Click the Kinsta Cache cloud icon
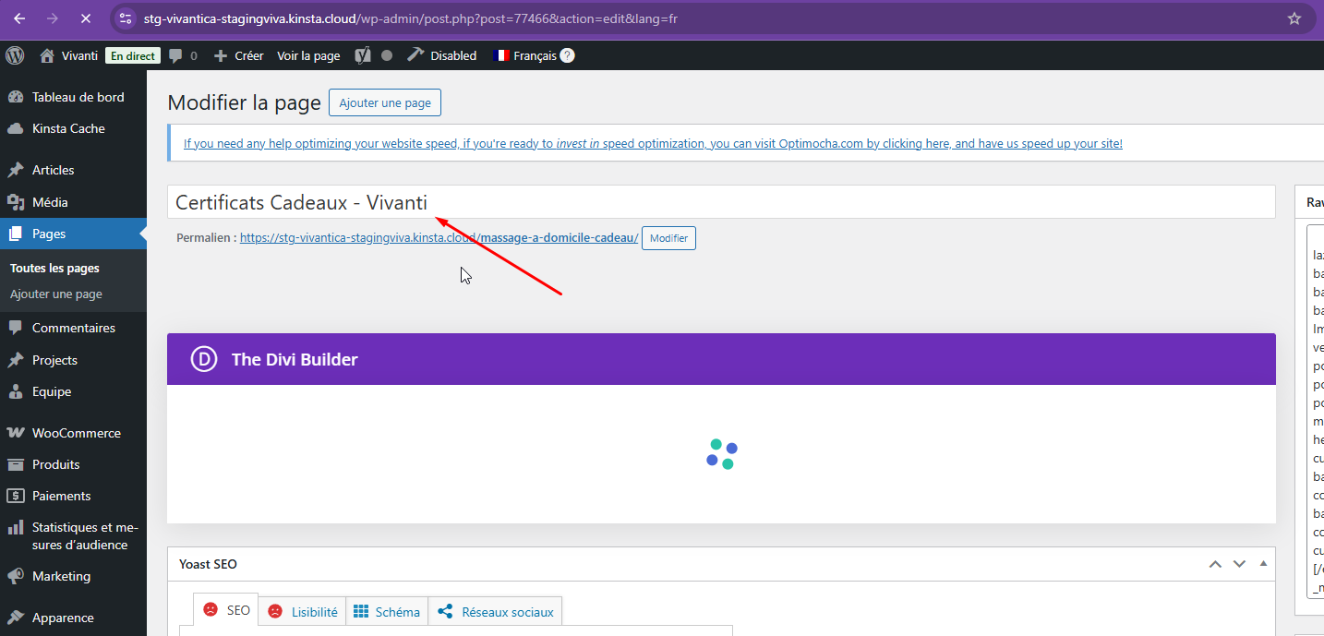This screenshot has width=1324, height=636. pos(15,128)
